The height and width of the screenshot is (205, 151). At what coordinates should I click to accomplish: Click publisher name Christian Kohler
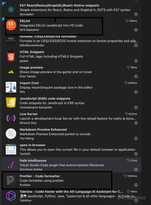point(31,169)
